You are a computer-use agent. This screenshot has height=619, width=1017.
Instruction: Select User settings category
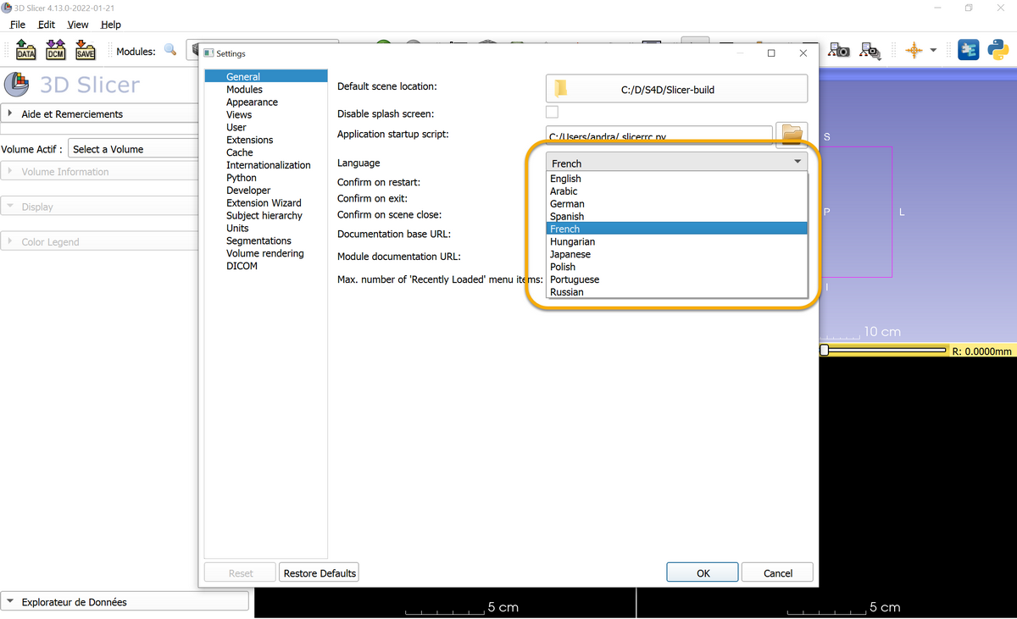tap(266, 127)
